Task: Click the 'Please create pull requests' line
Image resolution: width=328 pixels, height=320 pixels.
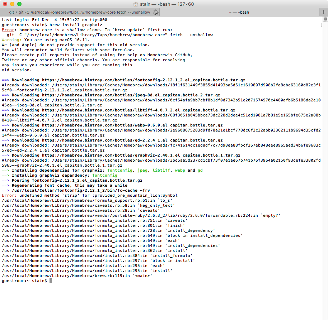Action: (97, 55)
